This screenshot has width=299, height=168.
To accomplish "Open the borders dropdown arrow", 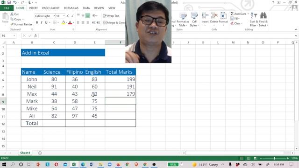I will (x=58, y=23).
